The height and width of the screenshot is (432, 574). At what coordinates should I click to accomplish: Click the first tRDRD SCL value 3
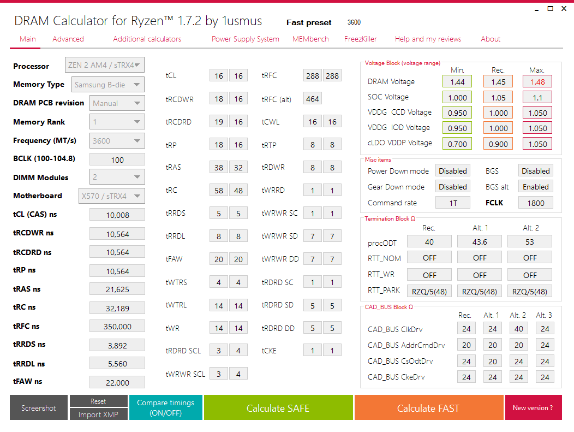pyautogui.click(x=219, y=351)
